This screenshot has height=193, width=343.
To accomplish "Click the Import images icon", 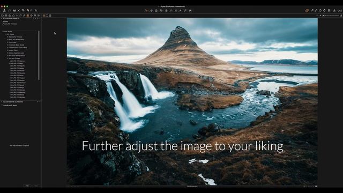I will coord(4,10).
